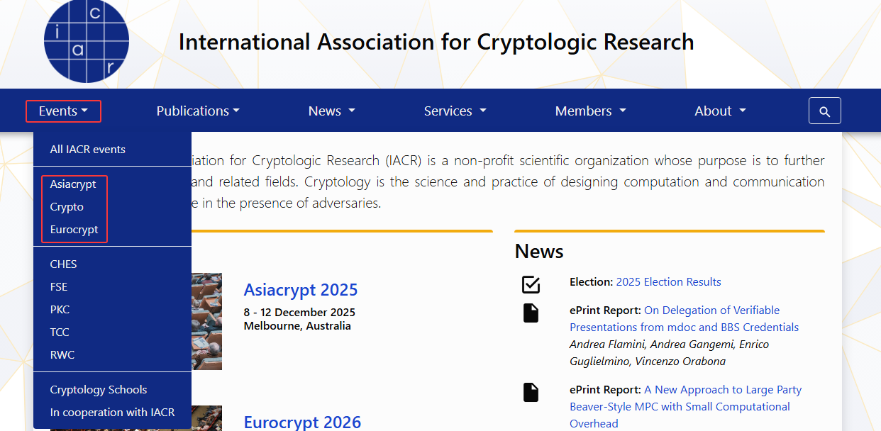Open mdoc and BBS Credentials report link
Image resolution: width=881 pixels, height=431 pixels.
tap(684, 319)
